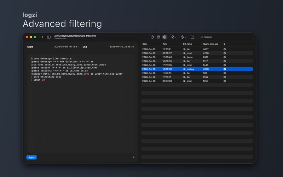Image resolution: width=283 pixels, height=177 pixels.
Task: Sort by the Time column header
Action: (x=165, y=44)
